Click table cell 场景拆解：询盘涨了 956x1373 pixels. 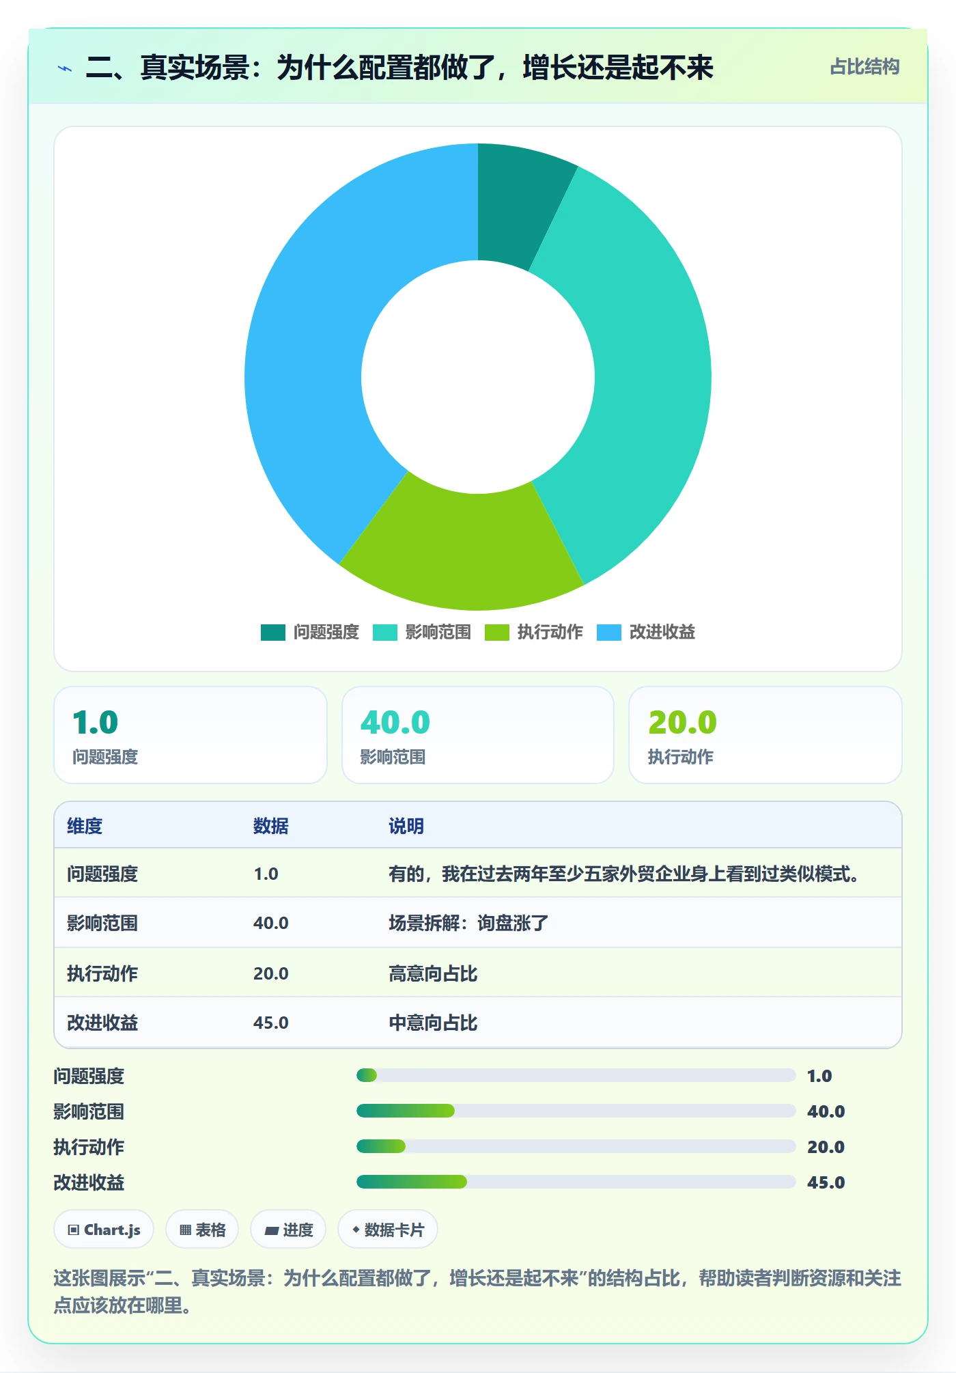pos(468,924)
